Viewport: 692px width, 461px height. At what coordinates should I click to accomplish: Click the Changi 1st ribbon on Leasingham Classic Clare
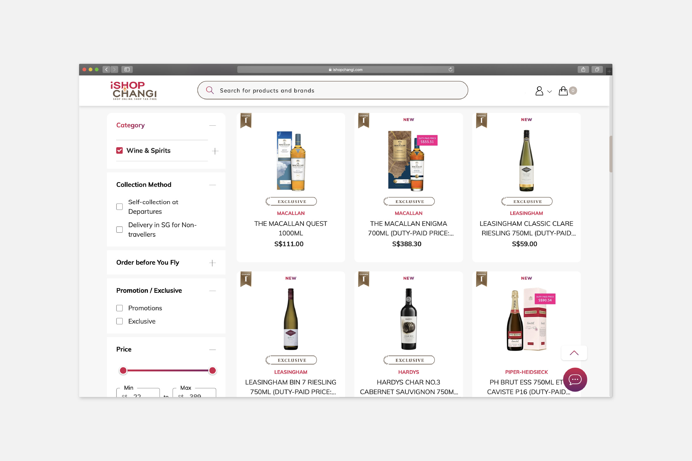pyautogui.click(x=481, y=120)
